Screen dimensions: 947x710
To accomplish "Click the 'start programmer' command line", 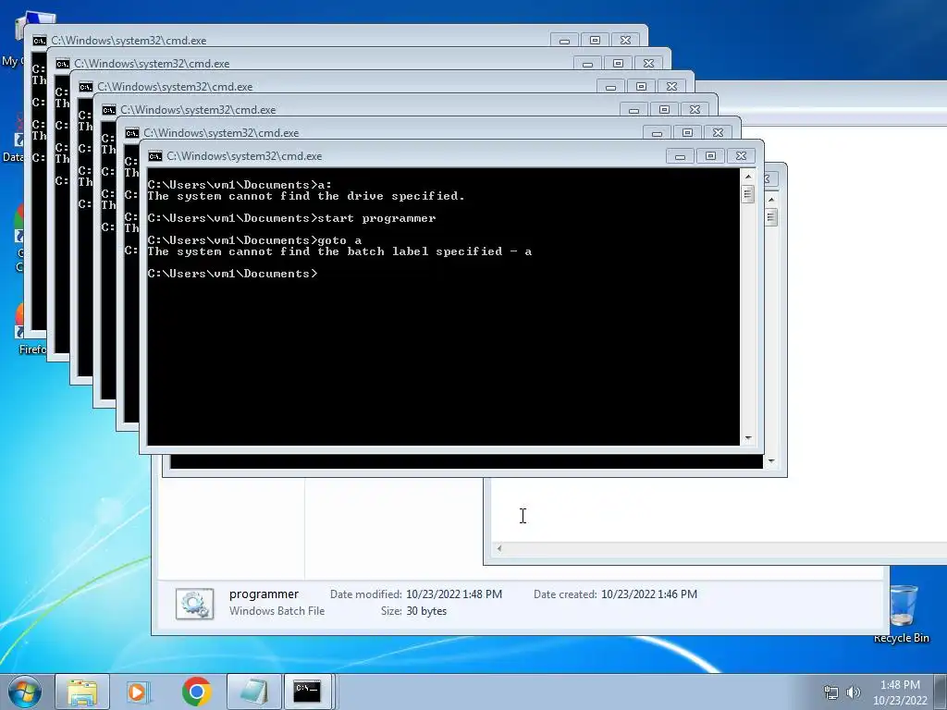I will click(291, 218).
